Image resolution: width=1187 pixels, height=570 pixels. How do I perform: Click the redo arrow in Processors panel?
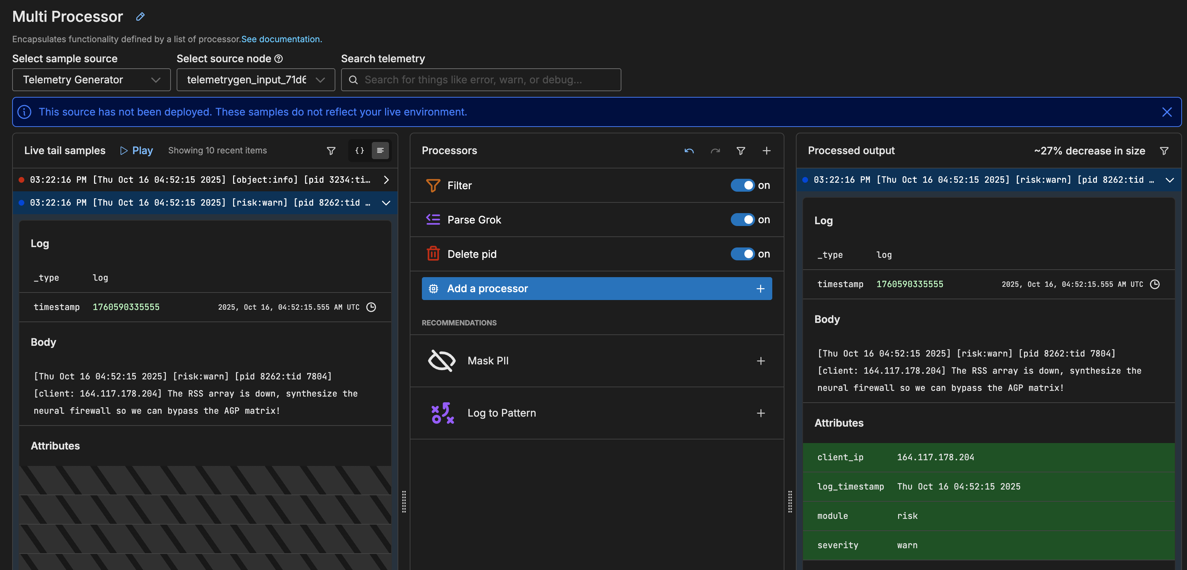point(715,151)
